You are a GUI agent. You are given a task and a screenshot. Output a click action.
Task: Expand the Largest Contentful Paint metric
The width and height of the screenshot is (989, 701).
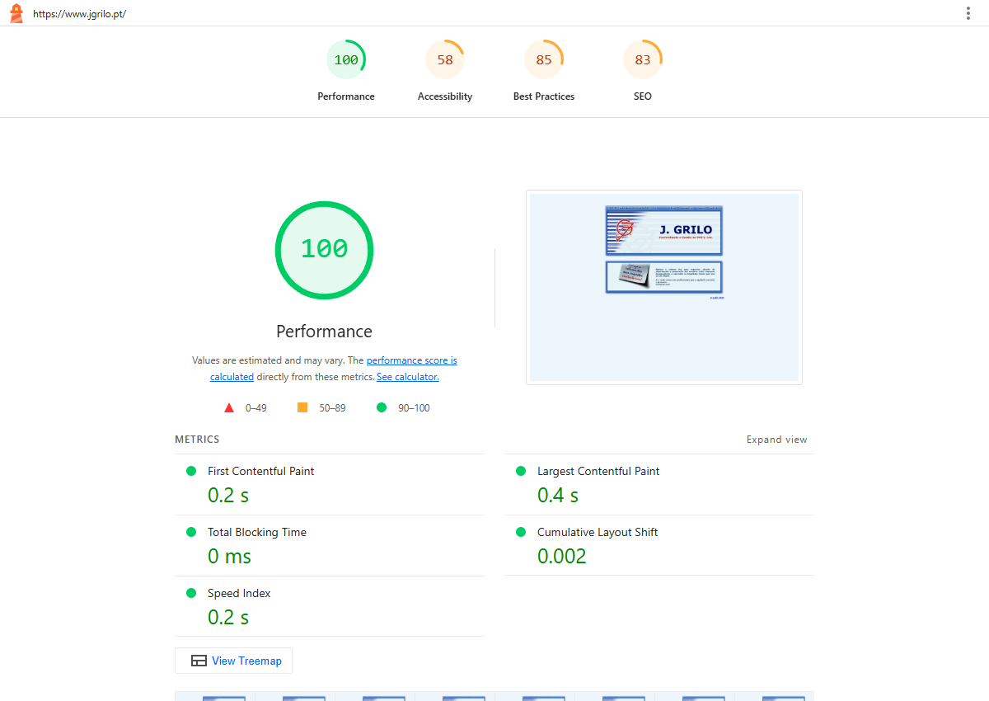pos(659,484)
